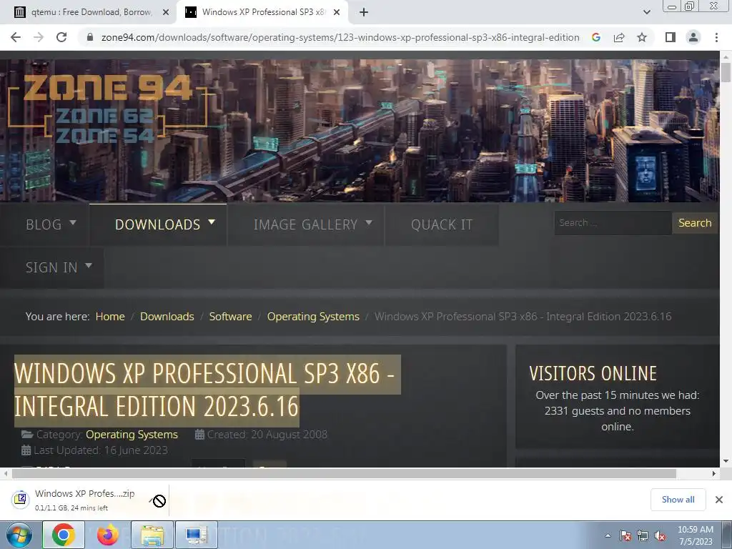Open Windows Explorer from taskbar
This screenshot has width=732, height=549.
tap(152, 535)
